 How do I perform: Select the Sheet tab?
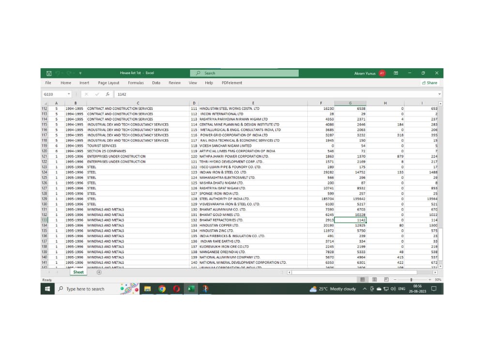pyautogui.click(x=78, y=272)
